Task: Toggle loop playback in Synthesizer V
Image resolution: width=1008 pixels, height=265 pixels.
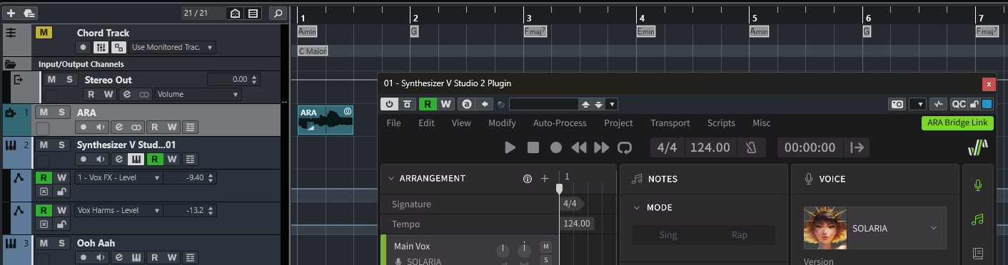Action: click(x=625, y=147)
